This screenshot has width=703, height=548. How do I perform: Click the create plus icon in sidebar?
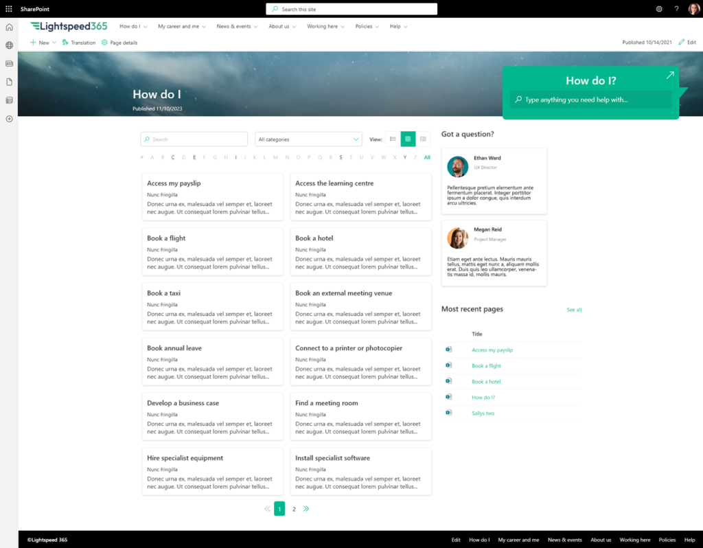[9, 119]
